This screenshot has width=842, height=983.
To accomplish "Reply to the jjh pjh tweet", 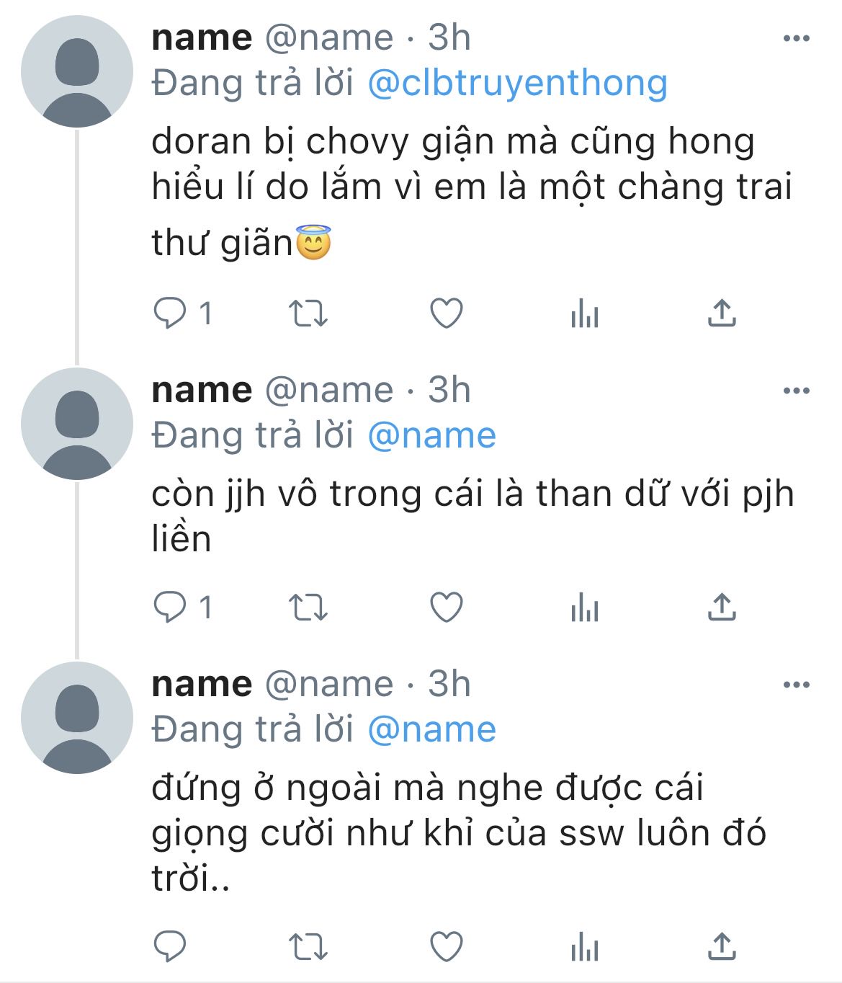I will (170, 608).
